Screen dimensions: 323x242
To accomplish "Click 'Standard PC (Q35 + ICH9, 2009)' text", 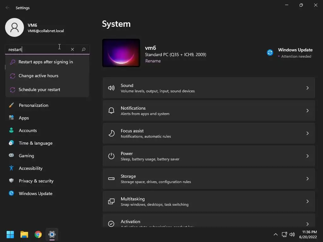I will click(175, 55).
